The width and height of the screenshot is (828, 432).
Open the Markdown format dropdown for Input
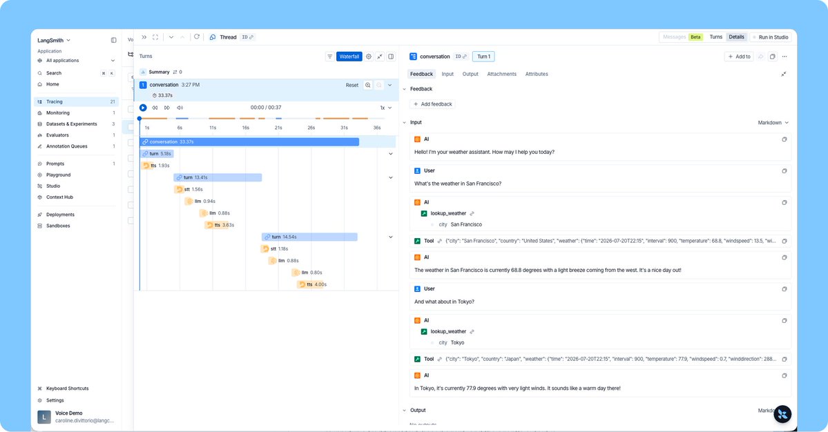[x=773, y=122]
